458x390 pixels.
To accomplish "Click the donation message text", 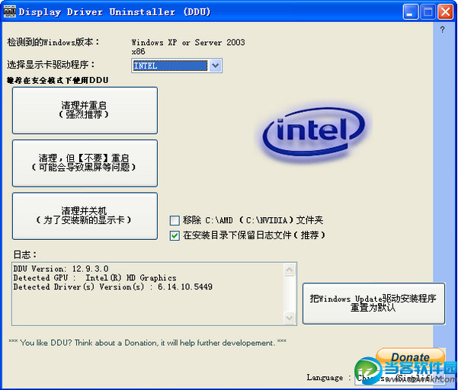I will tap(148, 343).
